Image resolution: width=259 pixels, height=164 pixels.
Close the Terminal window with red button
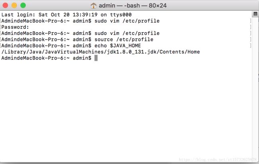click(5, 6)
